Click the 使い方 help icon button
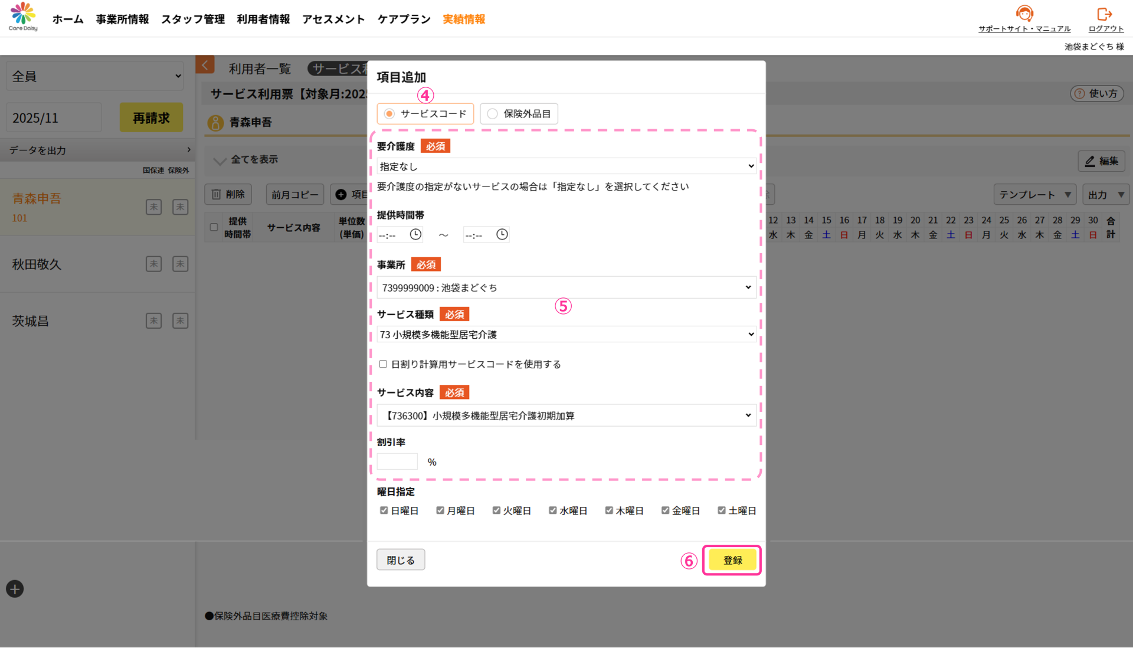The width and height of the screenshot is (1133, 648). [1096, 93]
